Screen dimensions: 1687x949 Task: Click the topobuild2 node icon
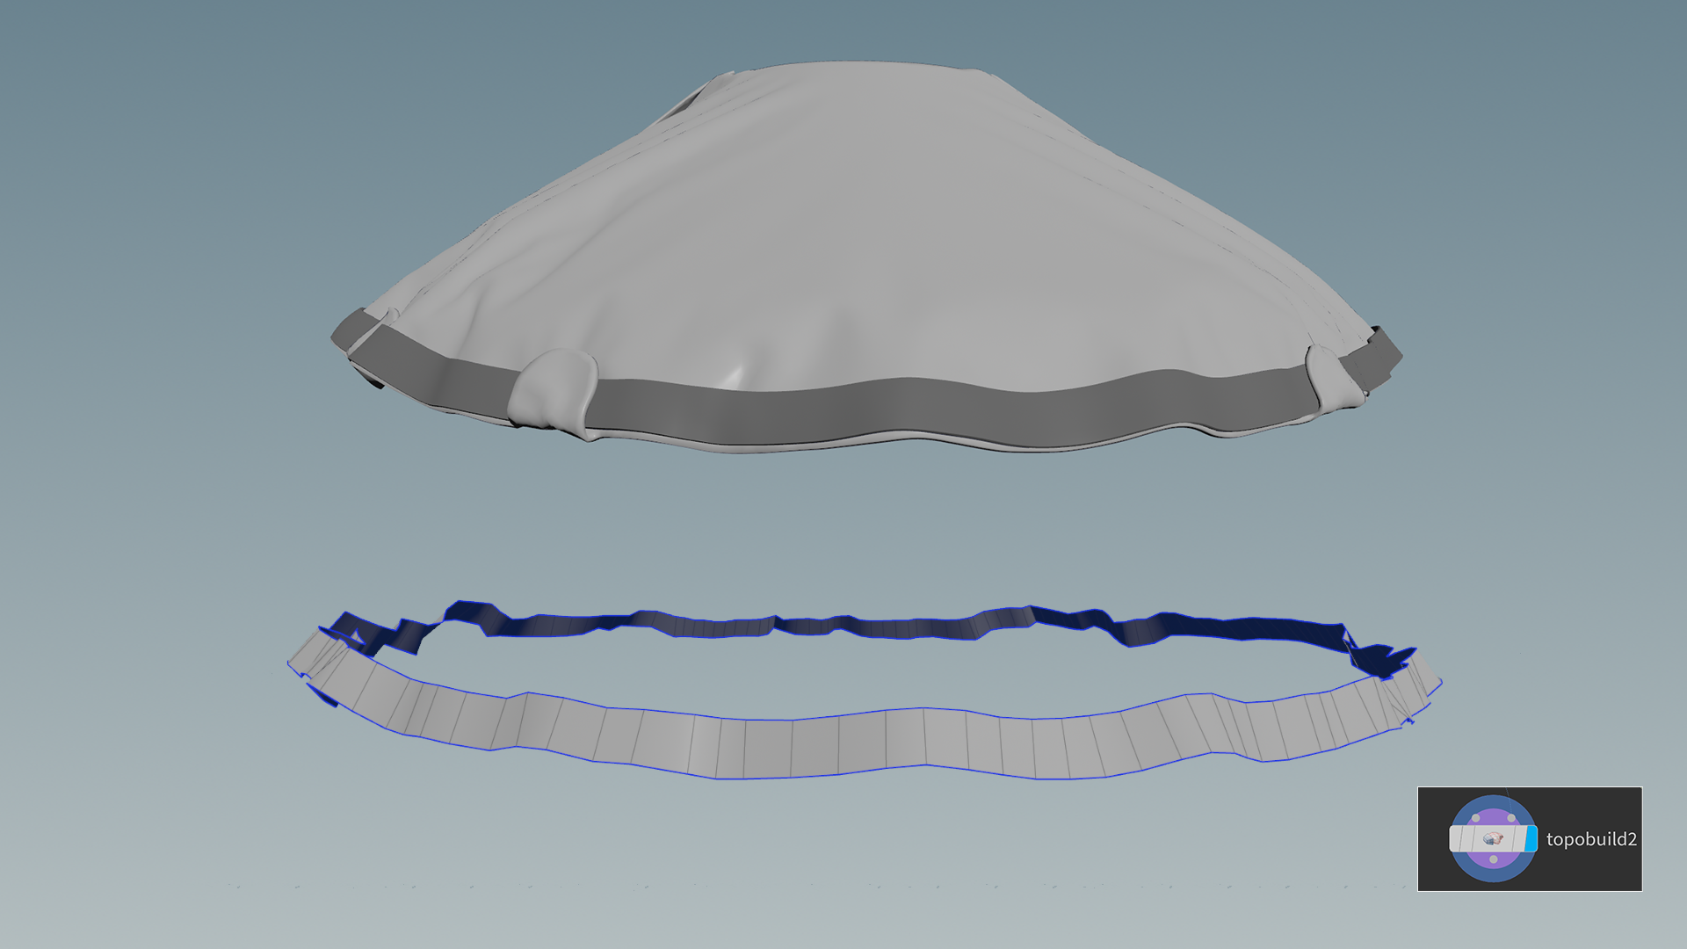pos(1493,838)
